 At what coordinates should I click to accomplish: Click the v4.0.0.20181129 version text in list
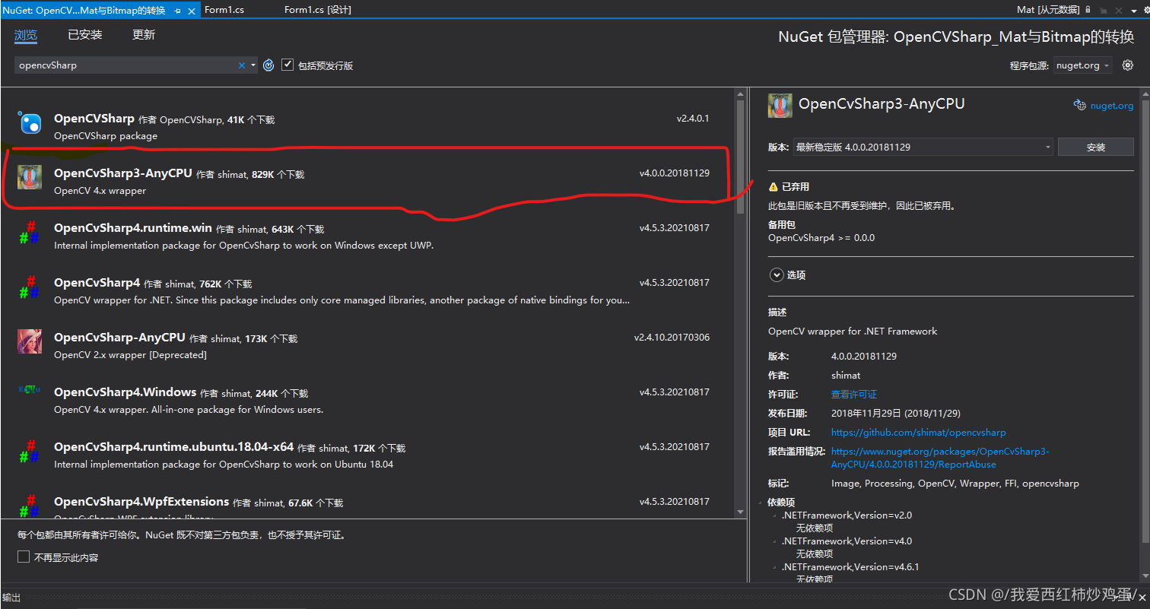coord(675,173)
